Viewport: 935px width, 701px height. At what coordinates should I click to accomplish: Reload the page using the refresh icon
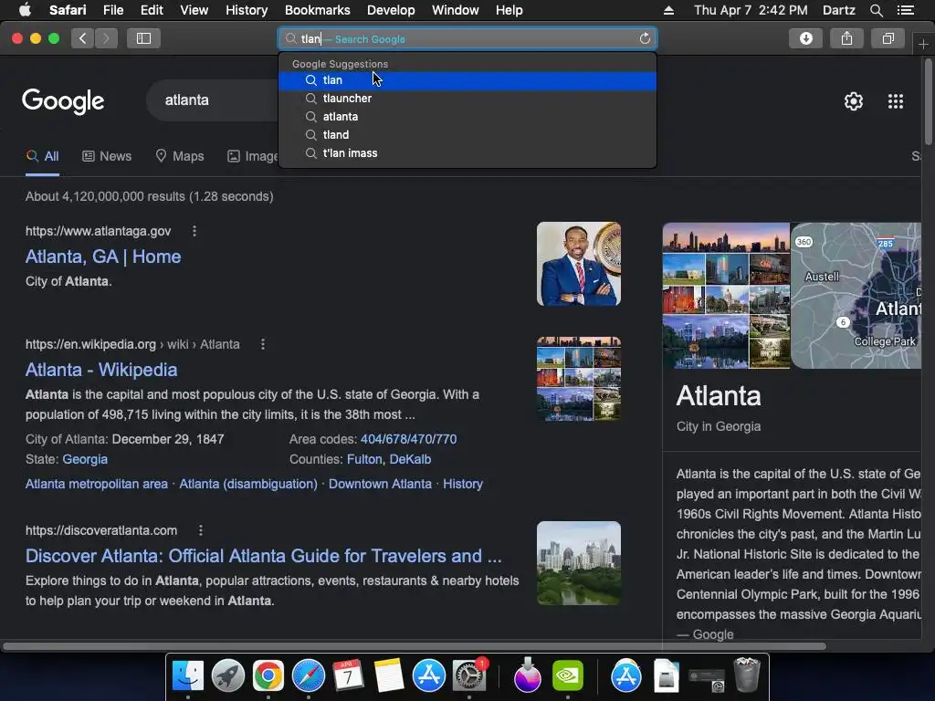[x=645, y=38]
